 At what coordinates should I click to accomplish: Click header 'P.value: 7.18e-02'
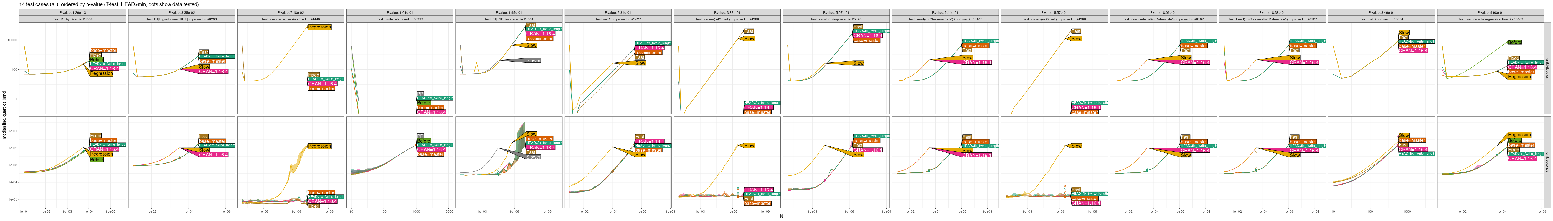coord(291,13)
